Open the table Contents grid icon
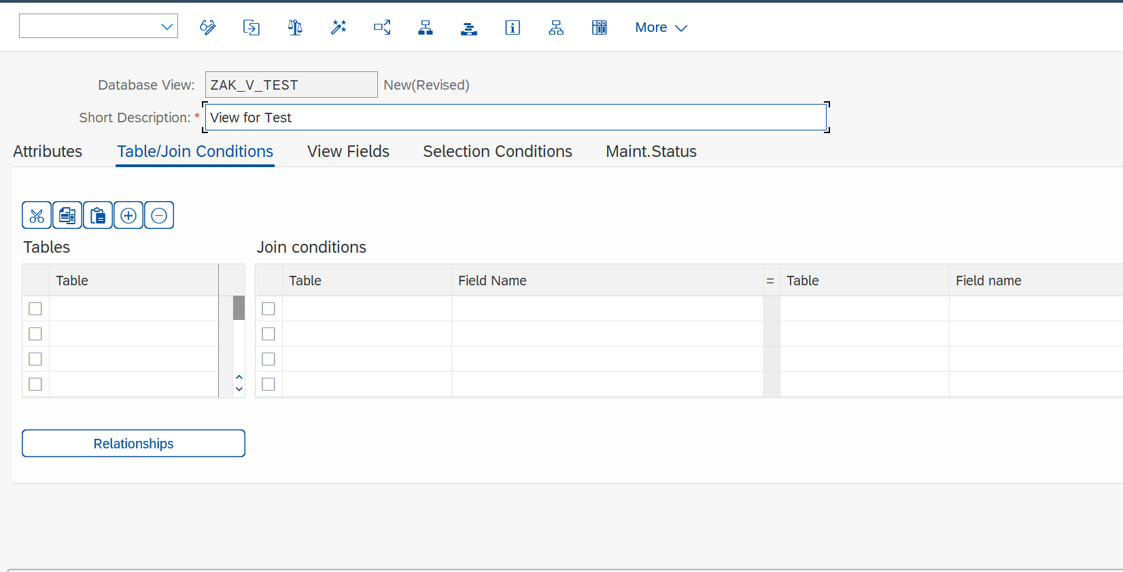Screen dimensions: 1123x572 coord(600,27)
